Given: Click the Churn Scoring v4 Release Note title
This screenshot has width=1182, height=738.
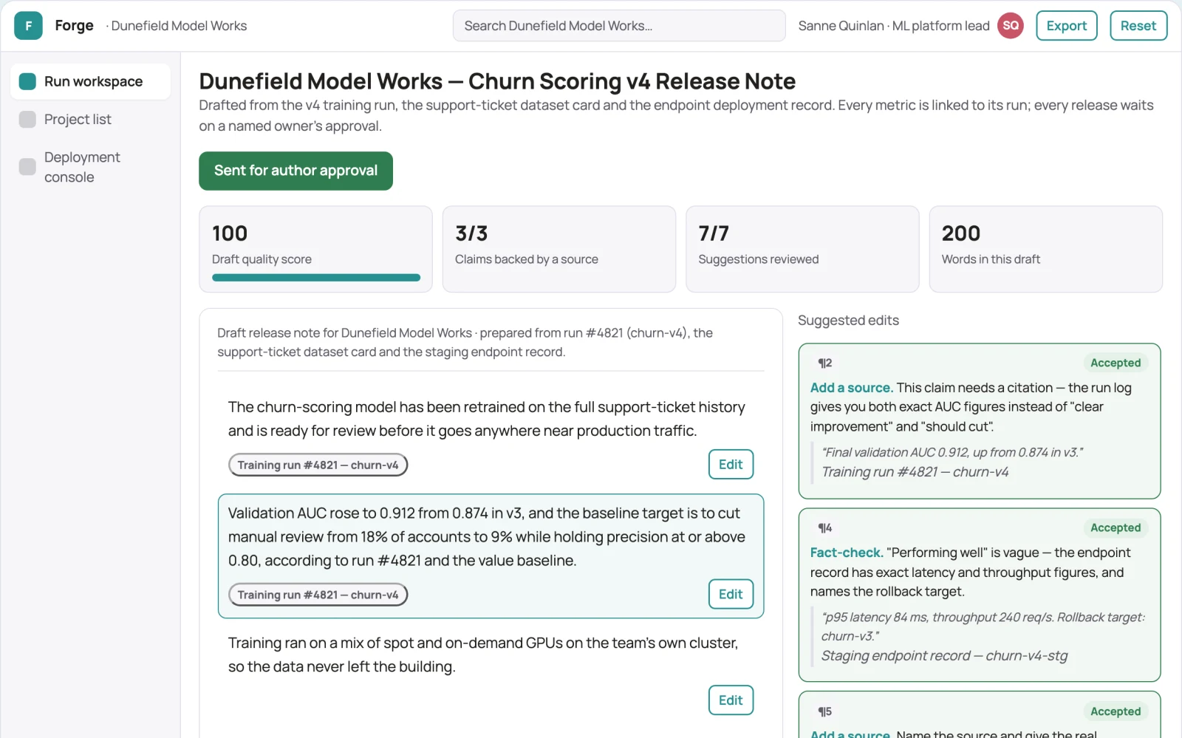Looking at the screenshot, I should click(x=497, y=81).
